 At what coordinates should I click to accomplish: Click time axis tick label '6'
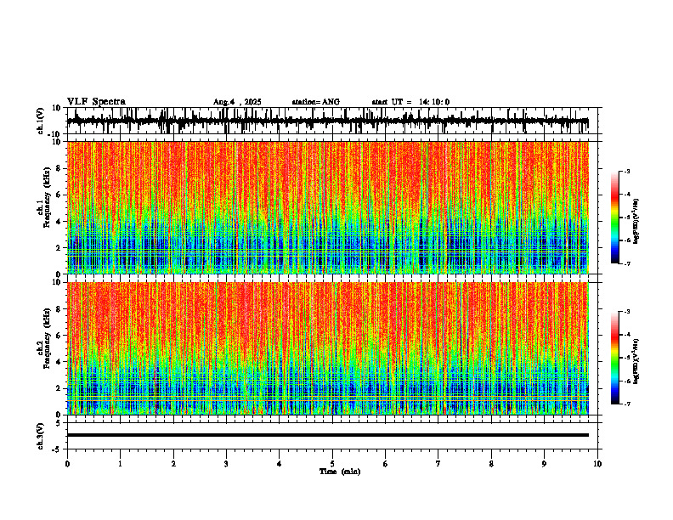point(386,464)
